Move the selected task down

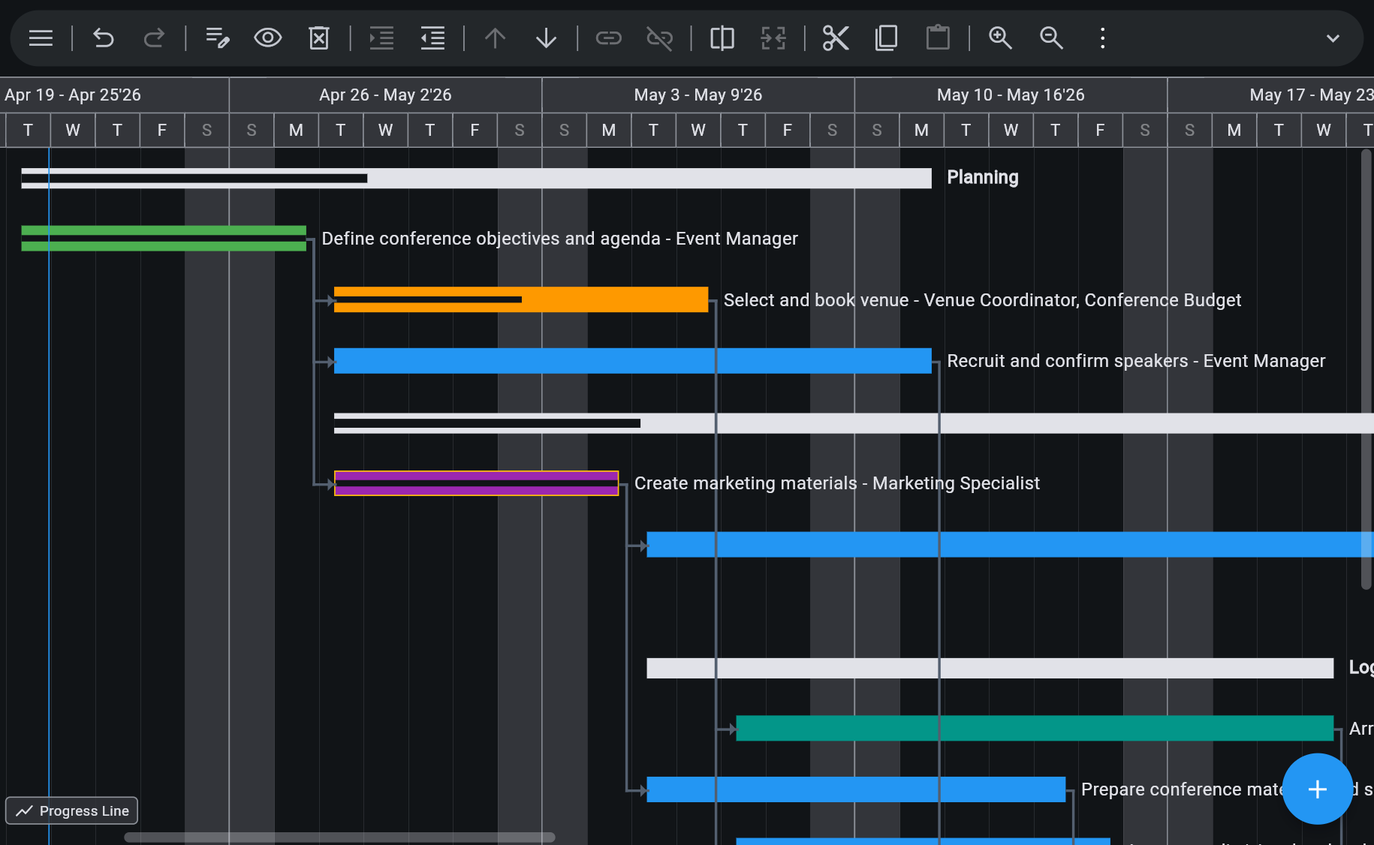(x=546, y=38)
